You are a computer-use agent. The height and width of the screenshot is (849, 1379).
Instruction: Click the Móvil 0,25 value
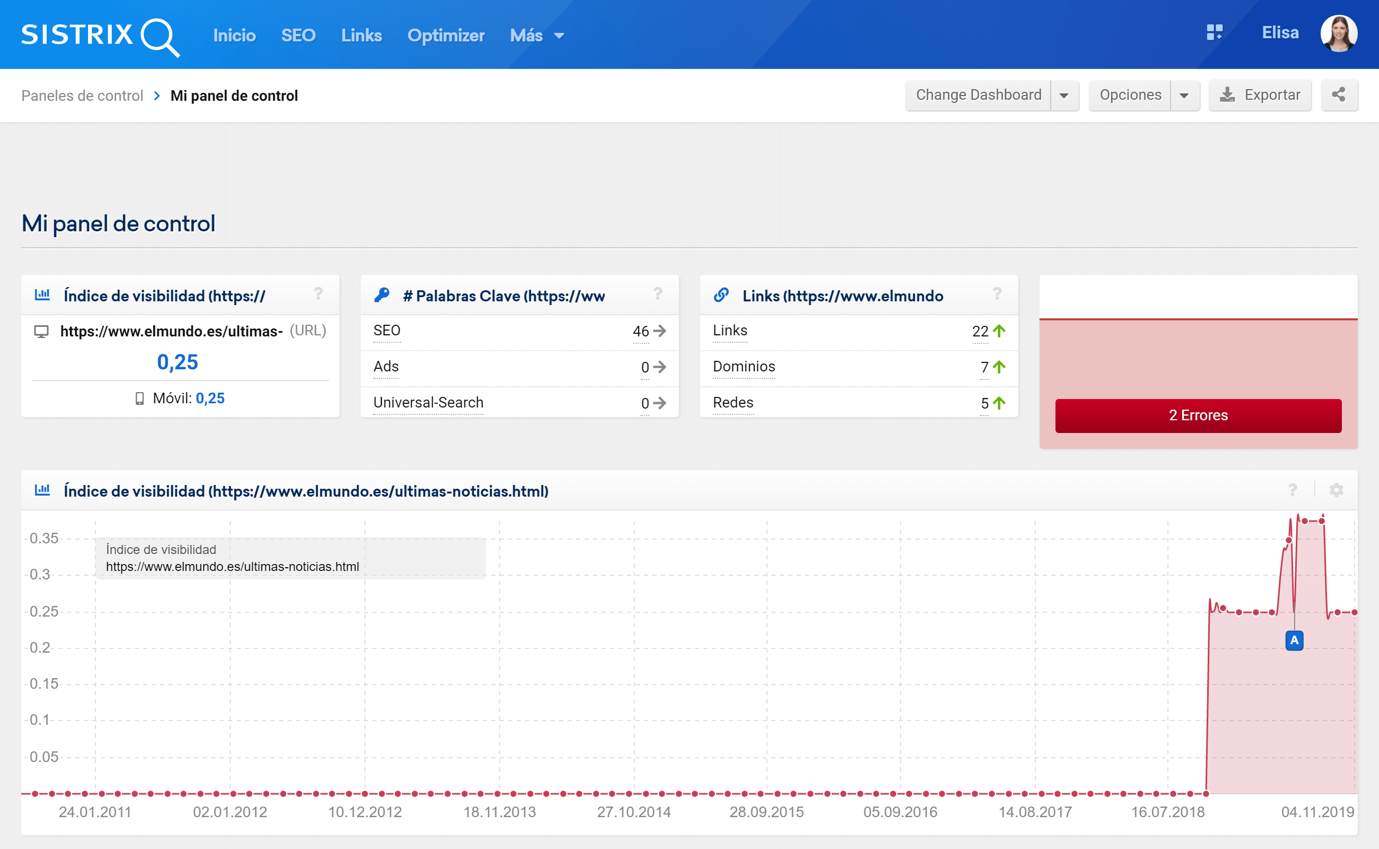210,398
